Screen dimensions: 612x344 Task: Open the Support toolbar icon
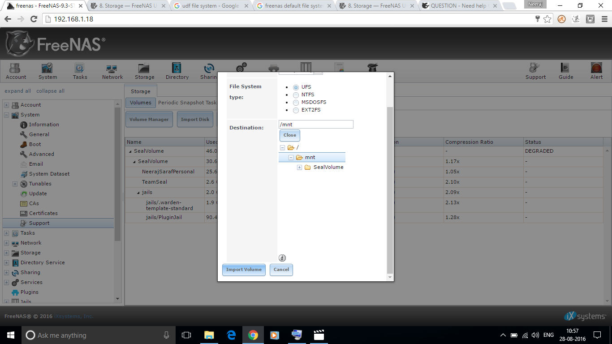point(535,71)
